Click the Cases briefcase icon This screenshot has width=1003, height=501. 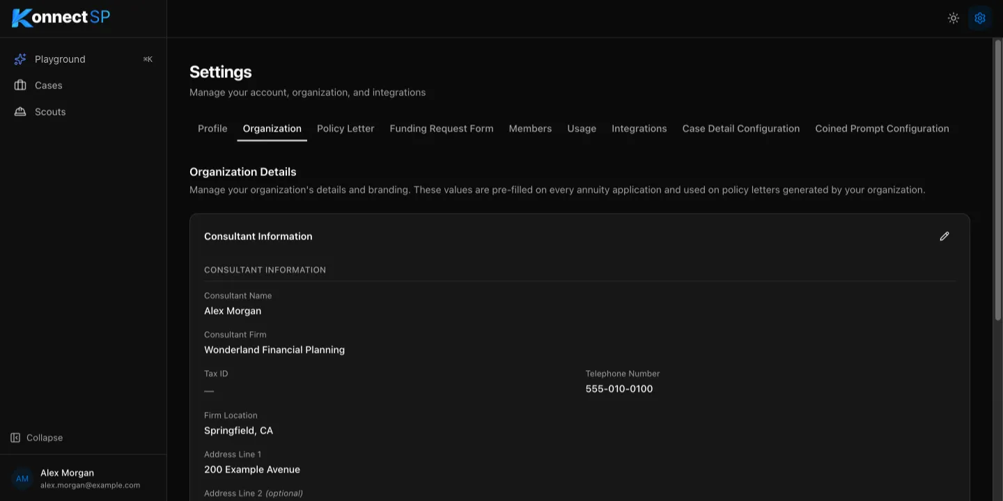click(x=20, y=86)
